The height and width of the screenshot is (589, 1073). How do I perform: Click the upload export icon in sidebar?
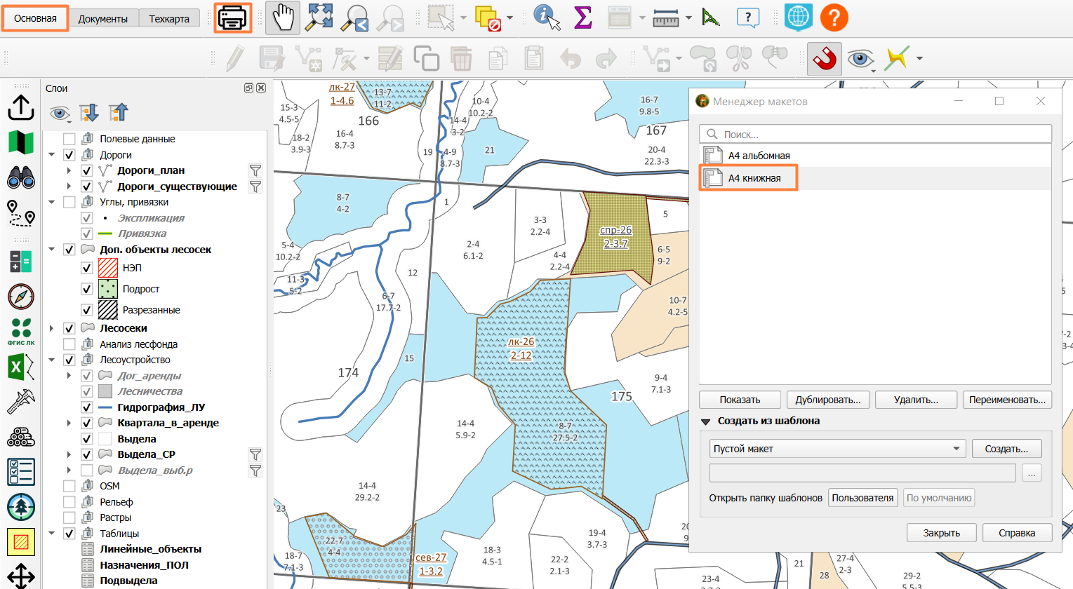point(21,107)
